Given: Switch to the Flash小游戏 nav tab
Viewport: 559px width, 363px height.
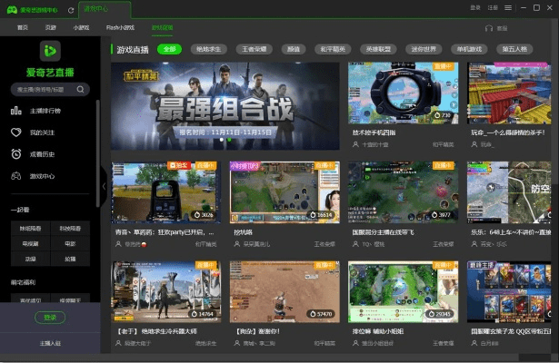Looking at the screenshot, I should click(120, 27).
